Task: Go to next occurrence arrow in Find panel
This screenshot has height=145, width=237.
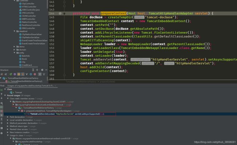Action: [1, 98]
